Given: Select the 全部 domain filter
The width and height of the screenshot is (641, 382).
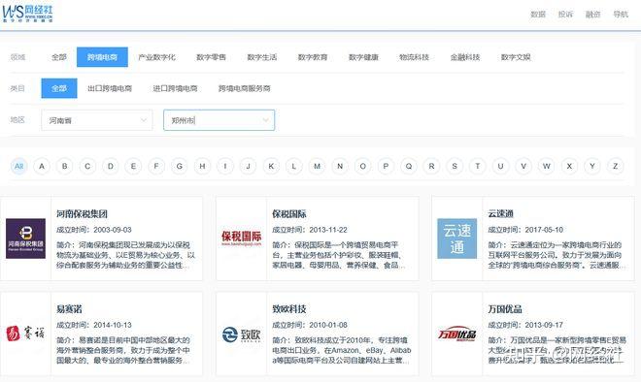Looking at the screenshot, I should click(x=59, y=57).
